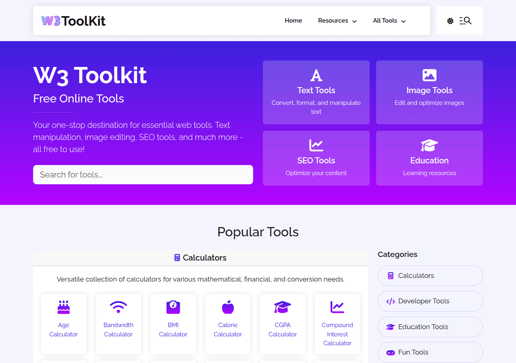Expand the All Tools dropdown chevron
516x363 pixels.
coord(404,21)
